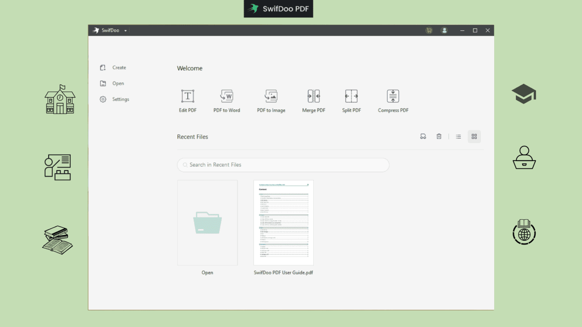The width and height of the screenshot is (582, 327).
Task: Open SwifDoo PDF User Guide thumbnail
Action: pyautogui.click(x=283, y=222)
